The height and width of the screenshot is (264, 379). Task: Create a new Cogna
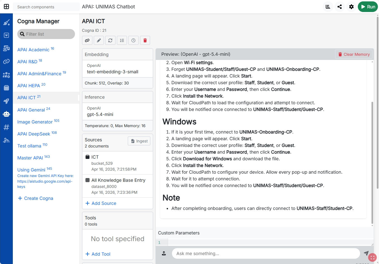[x=35, y=198]
